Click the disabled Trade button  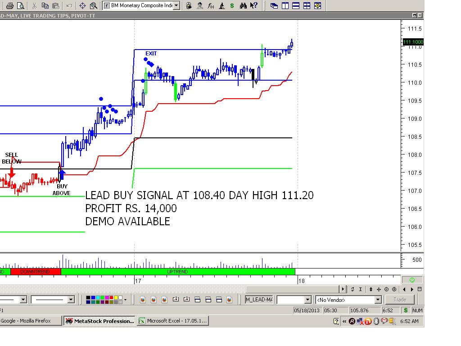coord(400,299)
